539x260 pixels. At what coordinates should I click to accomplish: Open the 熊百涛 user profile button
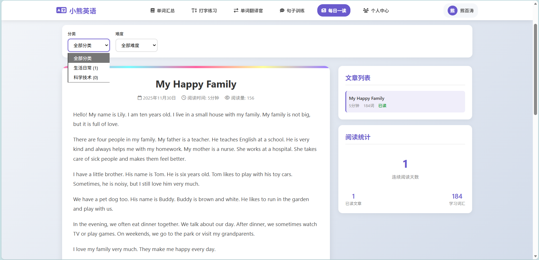[x=461, y=11]
